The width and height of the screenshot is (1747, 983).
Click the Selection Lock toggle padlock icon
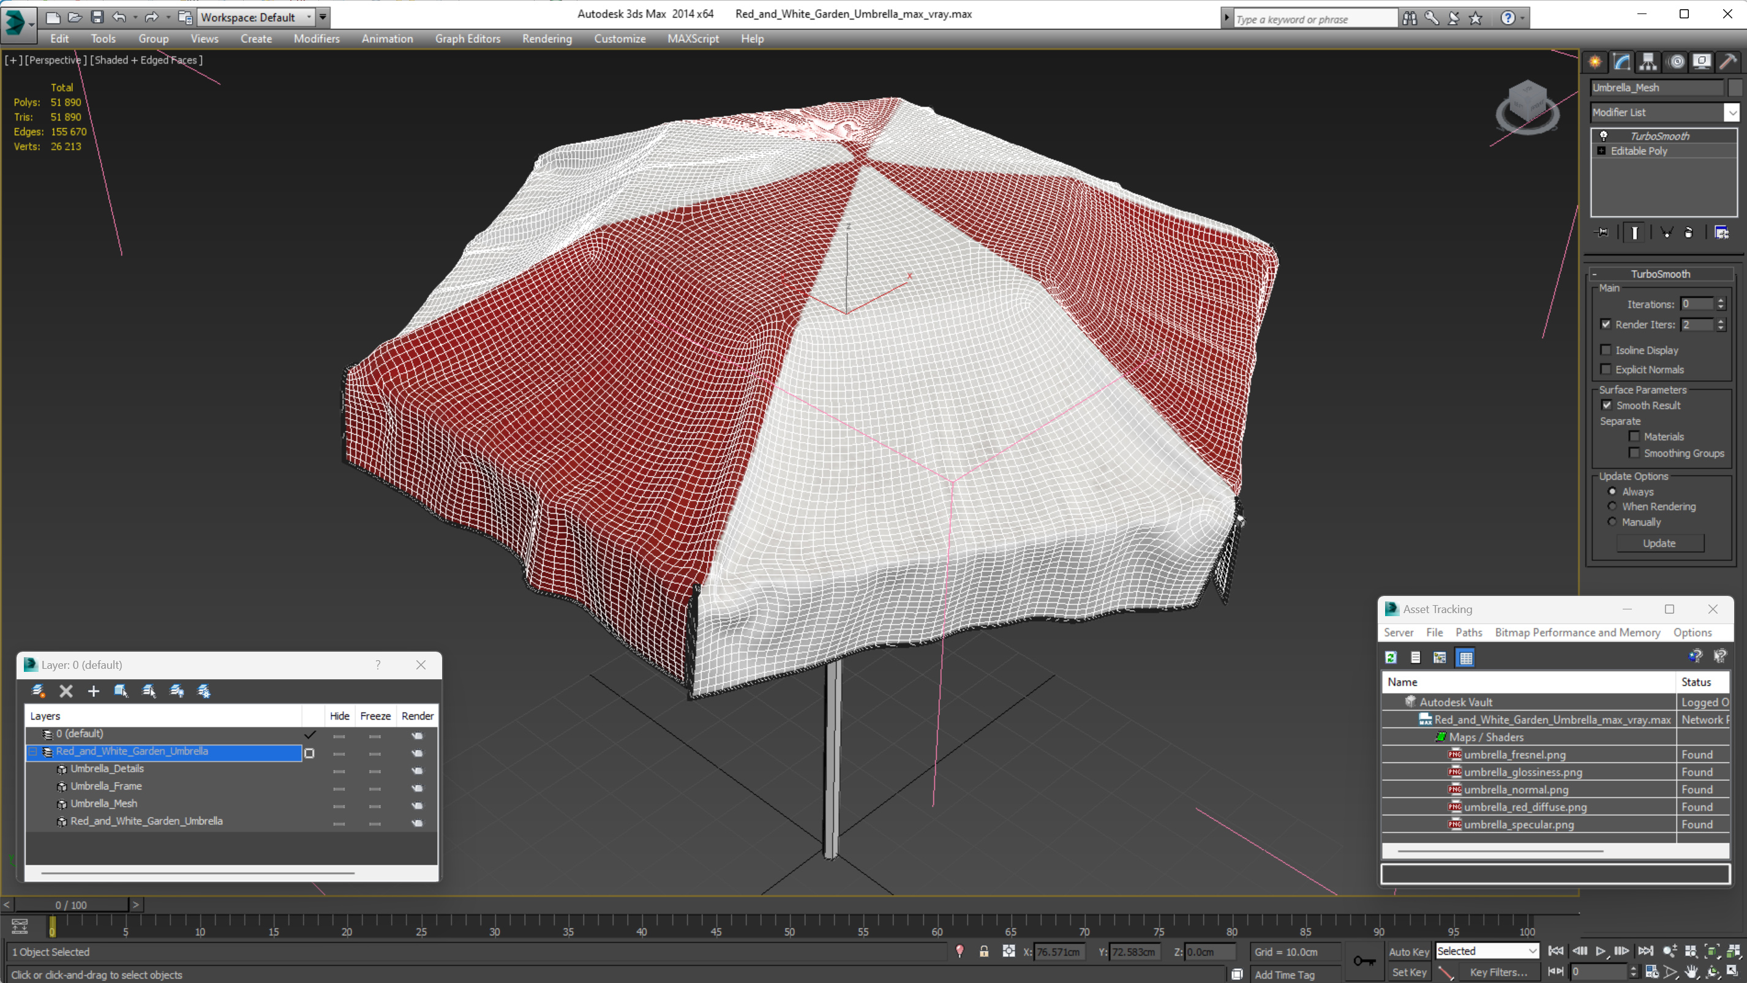pos(983,951)
